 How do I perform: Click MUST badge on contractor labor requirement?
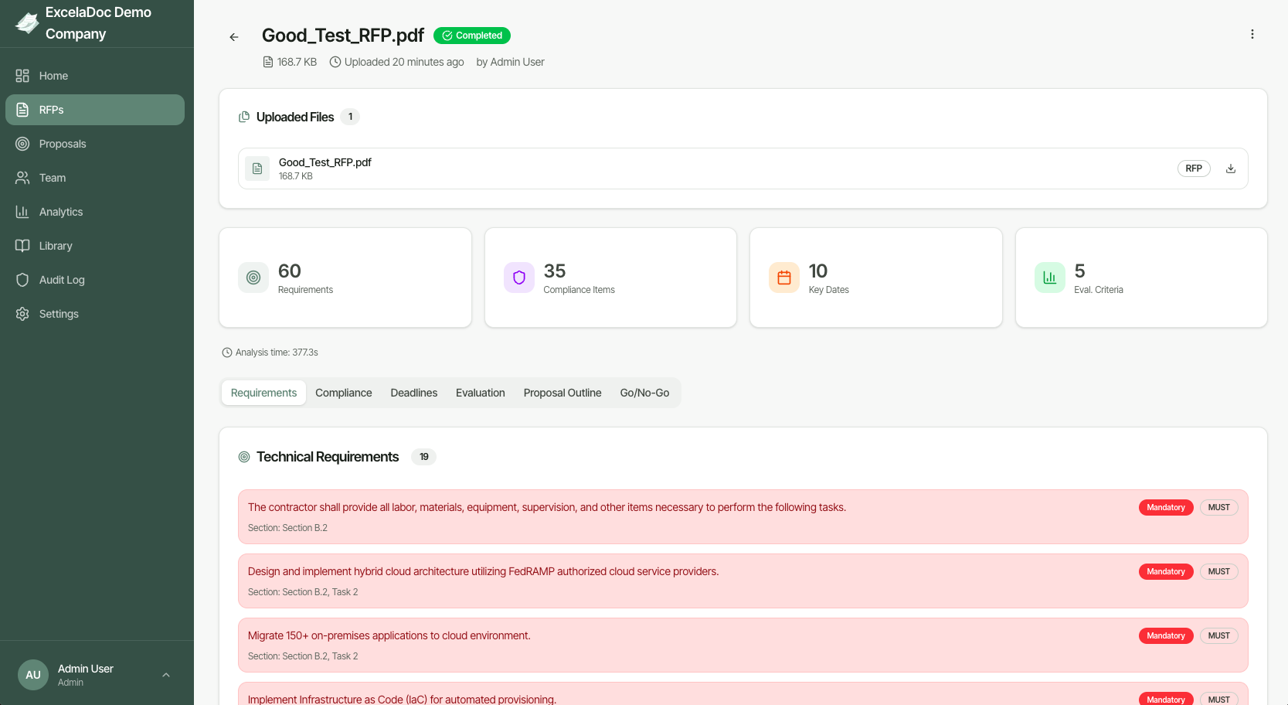[1219, 508]
